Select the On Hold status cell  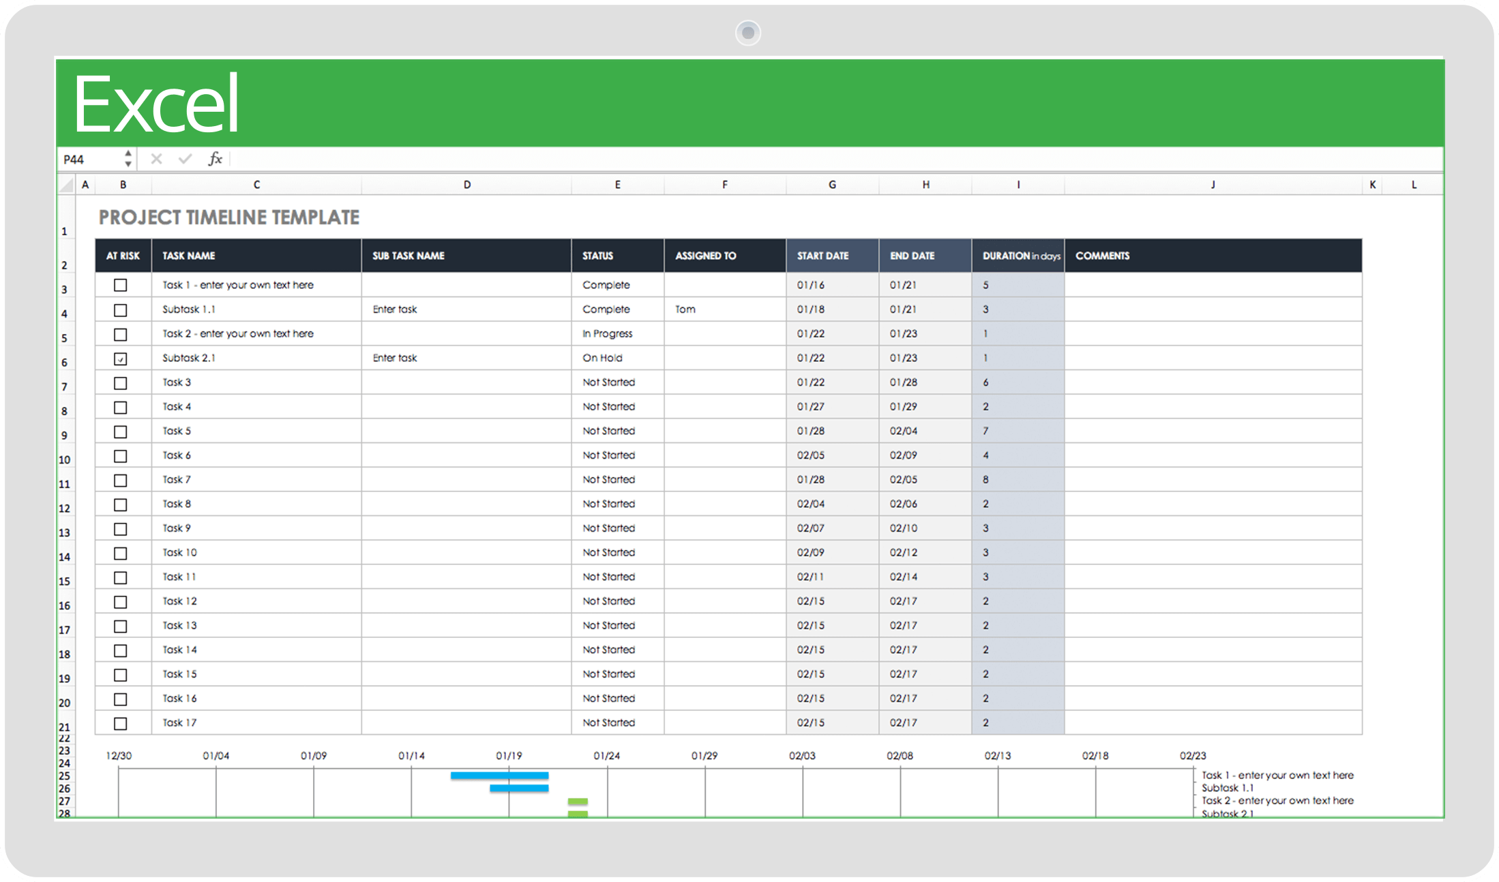616,358
